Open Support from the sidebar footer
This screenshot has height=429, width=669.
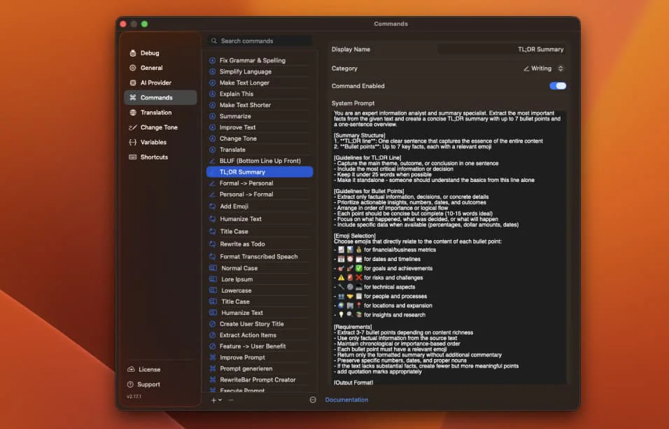tap(148, 384)
